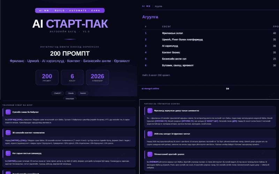Click prompt count 25 for 'Бизнесийн англи хэл'

274,59
